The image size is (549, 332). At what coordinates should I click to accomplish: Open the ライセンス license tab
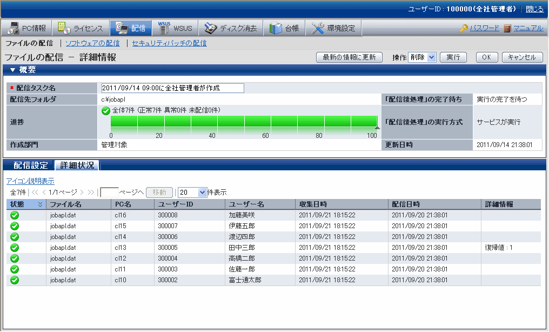coord(79,28)
